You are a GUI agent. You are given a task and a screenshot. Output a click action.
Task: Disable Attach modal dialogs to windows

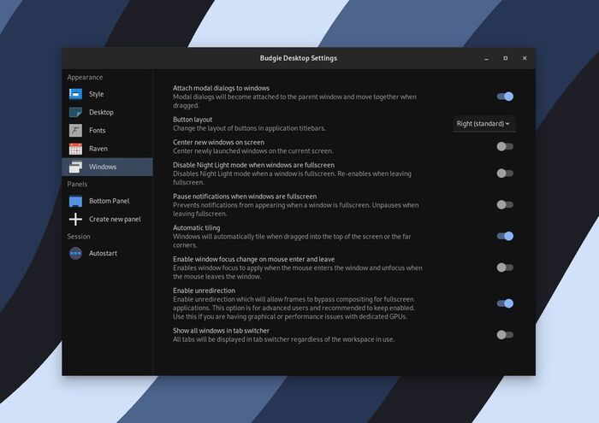click(505, 97)
